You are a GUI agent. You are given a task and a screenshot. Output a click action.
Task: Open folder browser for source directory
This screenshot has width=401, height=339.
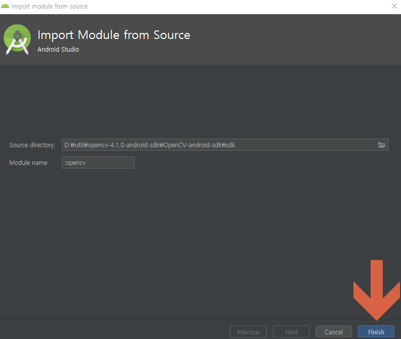click(x=382, y=145)
